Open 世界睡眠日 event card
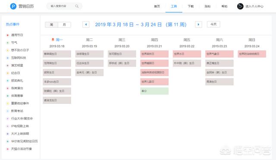 point(154,63)
